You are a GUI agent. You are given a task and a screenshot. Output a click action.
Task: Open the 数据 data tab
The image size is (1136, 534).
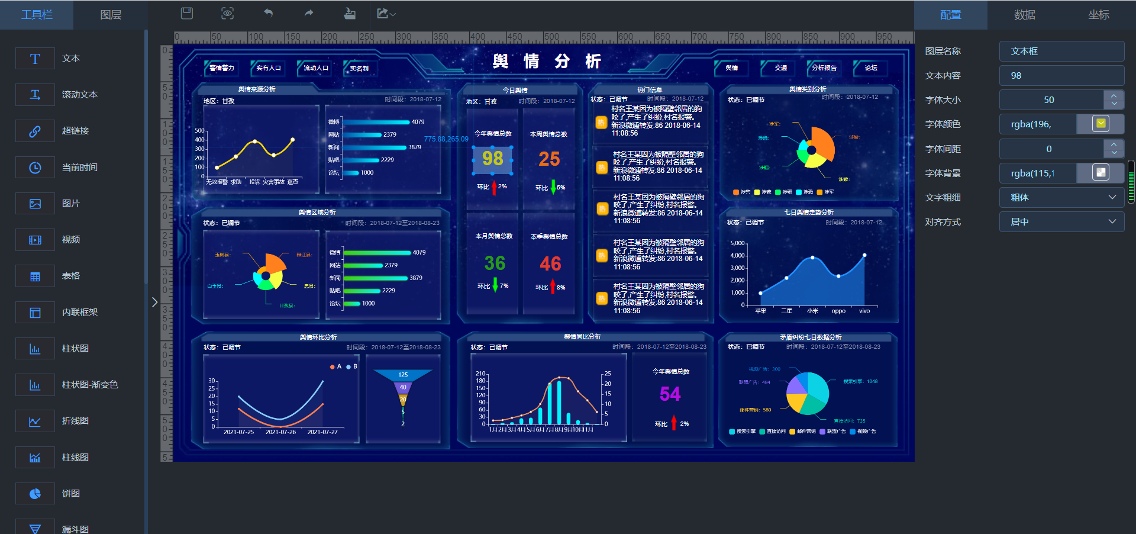(x=1024, y=15)
